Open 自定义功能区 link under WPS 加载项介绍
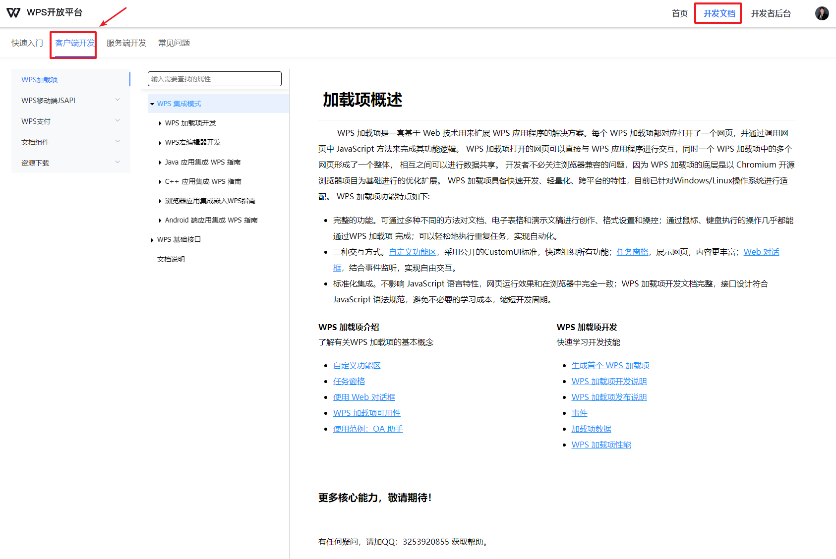The image size is (836, 559). coord(357,365)
